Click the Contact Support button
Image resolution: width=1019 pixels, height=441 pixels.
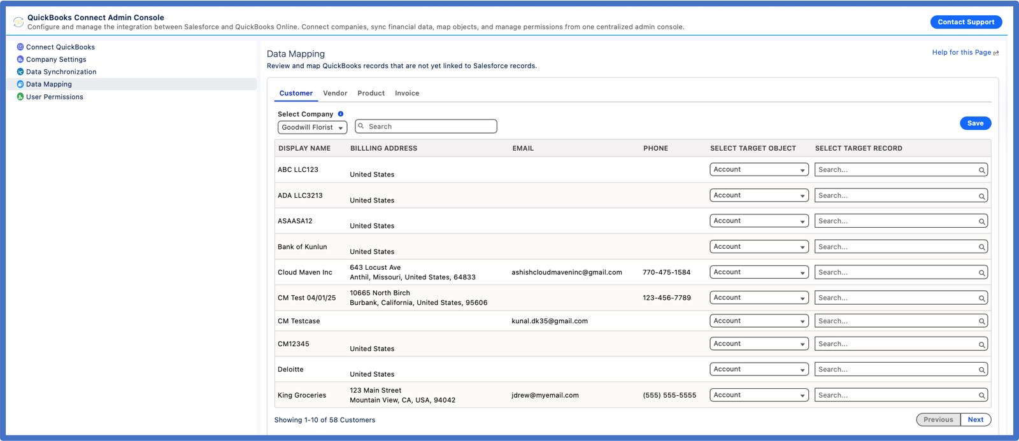click(x=966, y=22)
